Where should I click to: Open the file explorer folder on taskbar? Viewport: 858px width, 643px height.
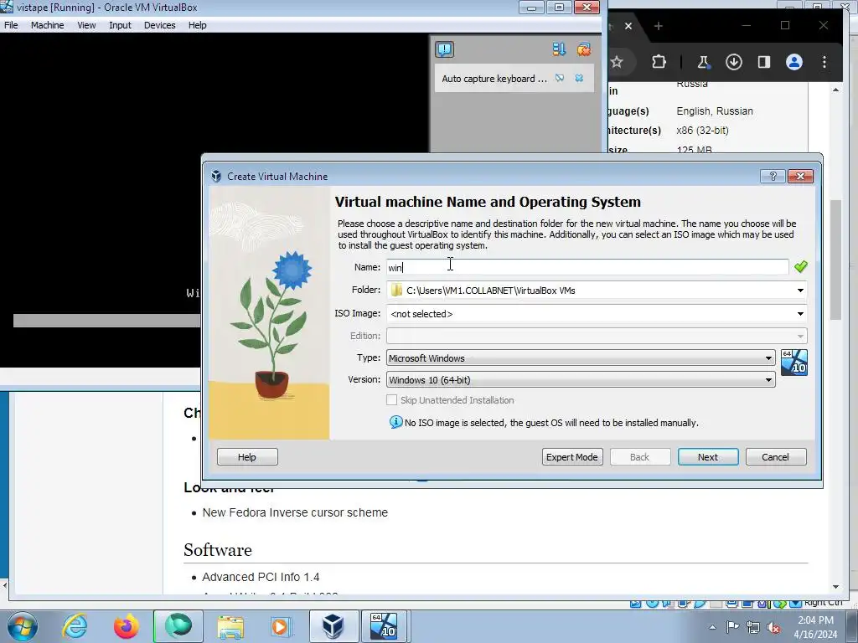(230, 626)
